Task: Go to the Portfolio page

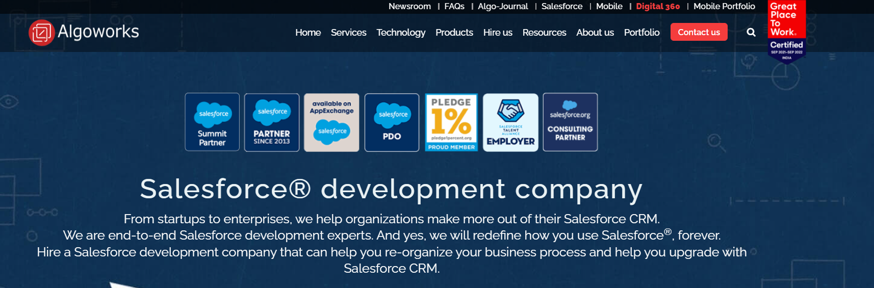Action: (x=641, y=33)
